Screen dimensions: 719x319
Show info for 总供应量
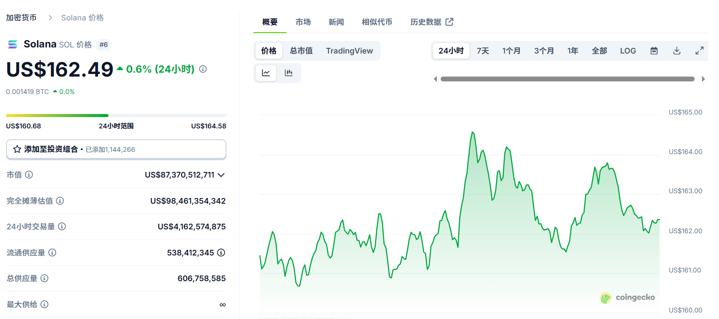(x=44, y=278)
